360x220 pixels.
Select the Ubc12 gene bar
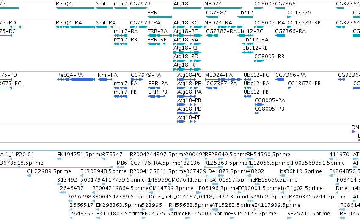[x=245, y=17]
